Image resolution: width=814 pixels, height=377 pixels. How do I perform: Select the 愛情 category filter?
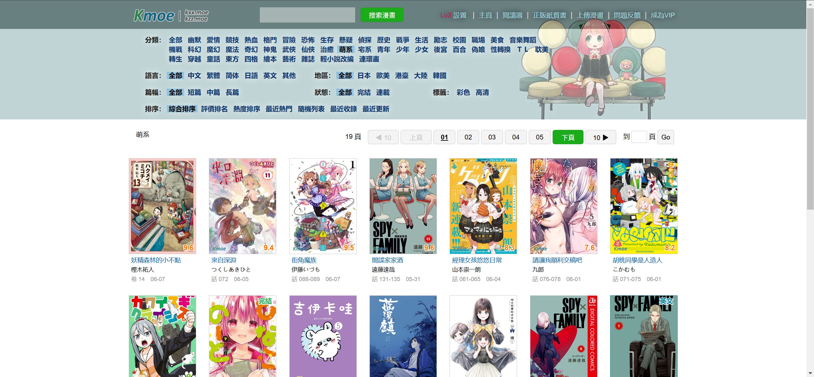click(x=213, y=40)
